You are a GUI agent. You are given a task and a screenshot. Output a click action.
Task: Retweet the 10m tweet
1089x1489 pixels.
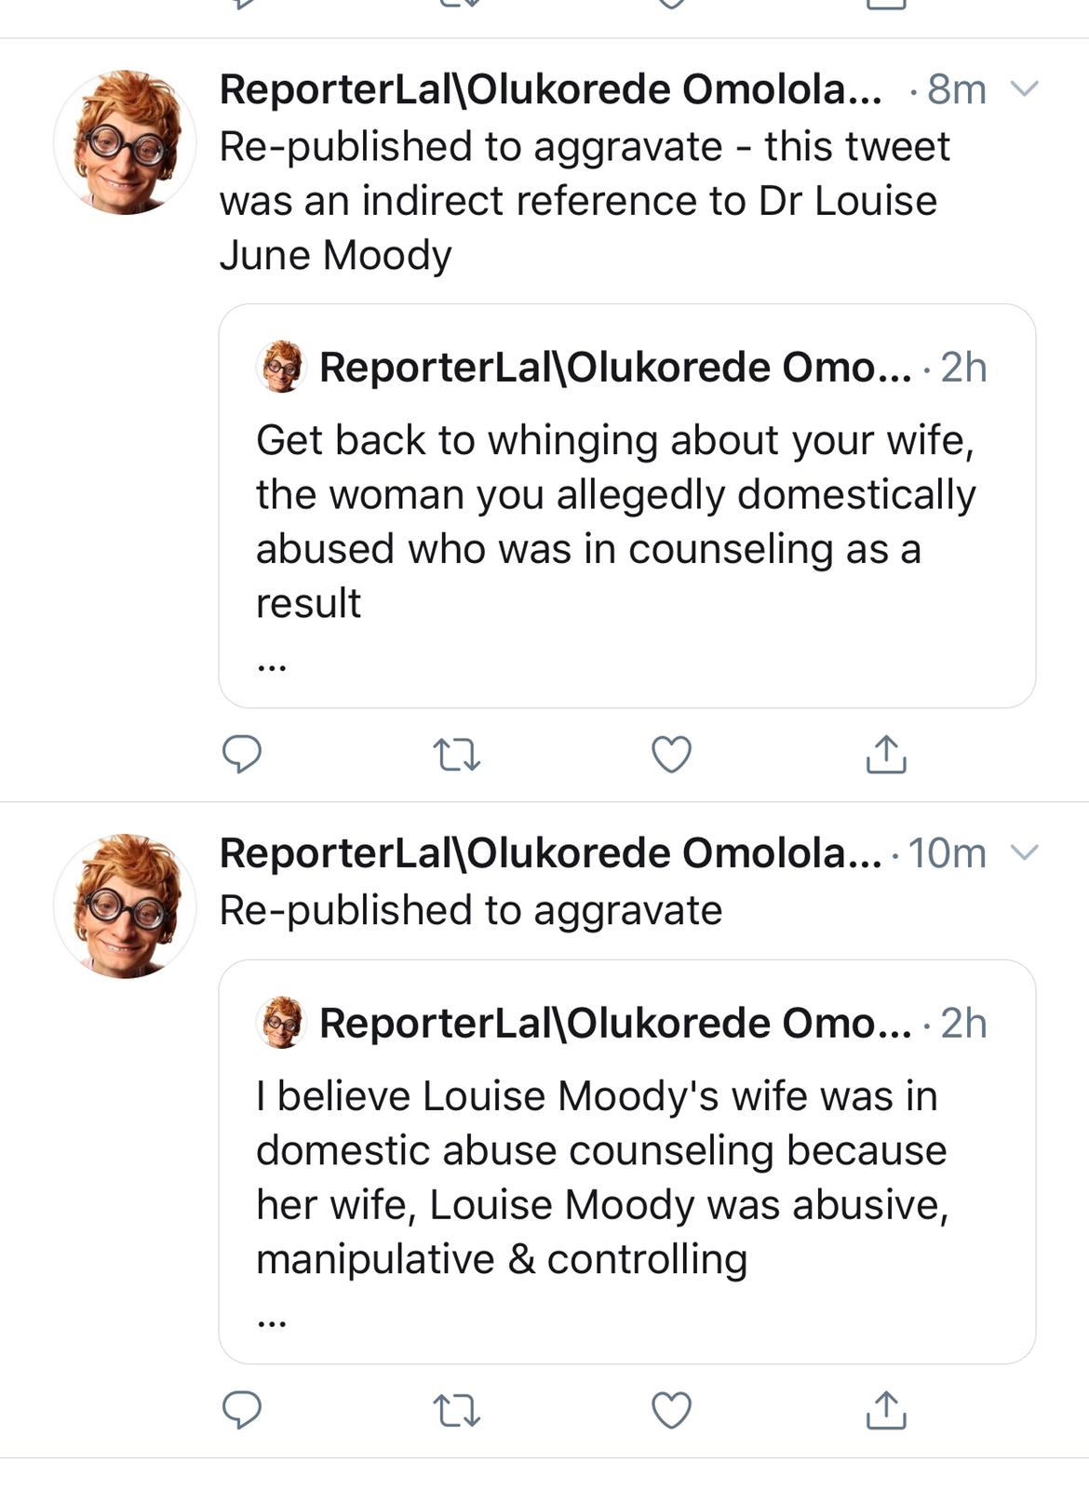[458, 1411]
